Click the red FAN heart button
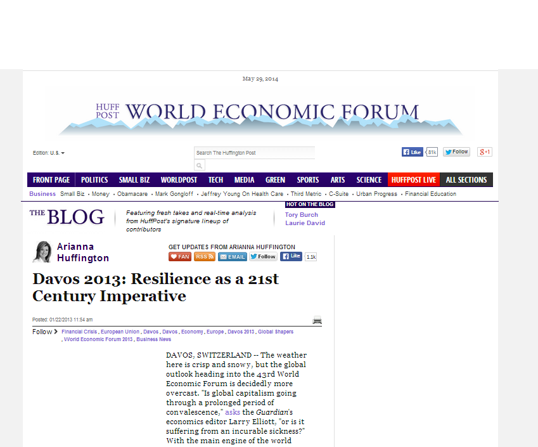 pyautogui.click(x=180, y=256)
